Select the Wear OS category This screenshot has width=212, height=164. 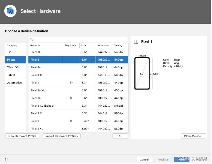tap(15, 67)
